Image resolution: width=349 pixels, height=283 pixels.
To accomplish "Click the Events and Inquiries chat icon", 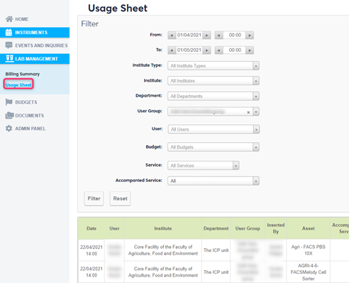I will click(9, 46).
